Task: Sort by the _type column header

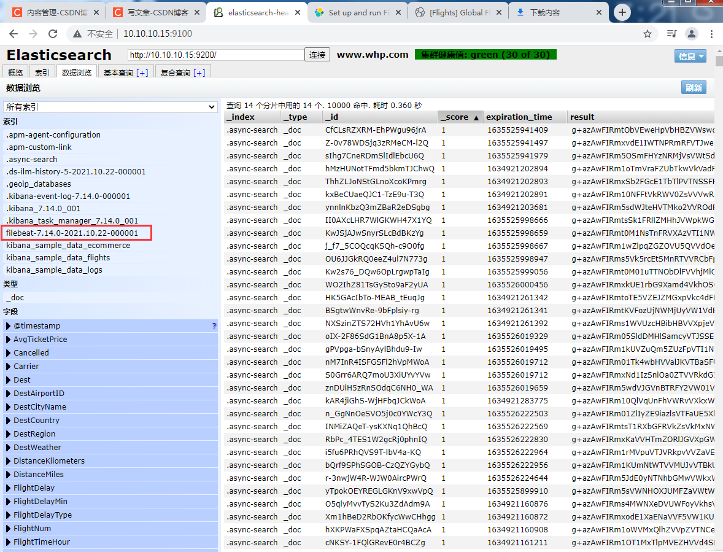Action: point(301,117)
